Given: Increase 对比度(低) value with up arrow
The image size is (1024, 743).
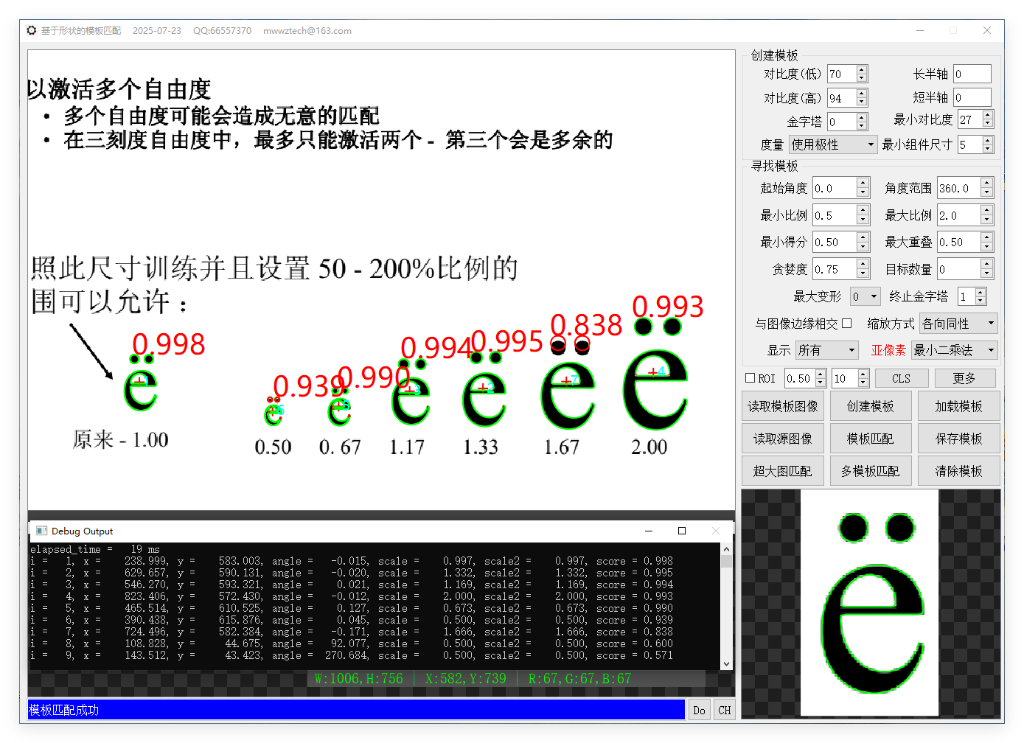Looking at the screenshot, I should pyautogui.click(x=862, y=70).
